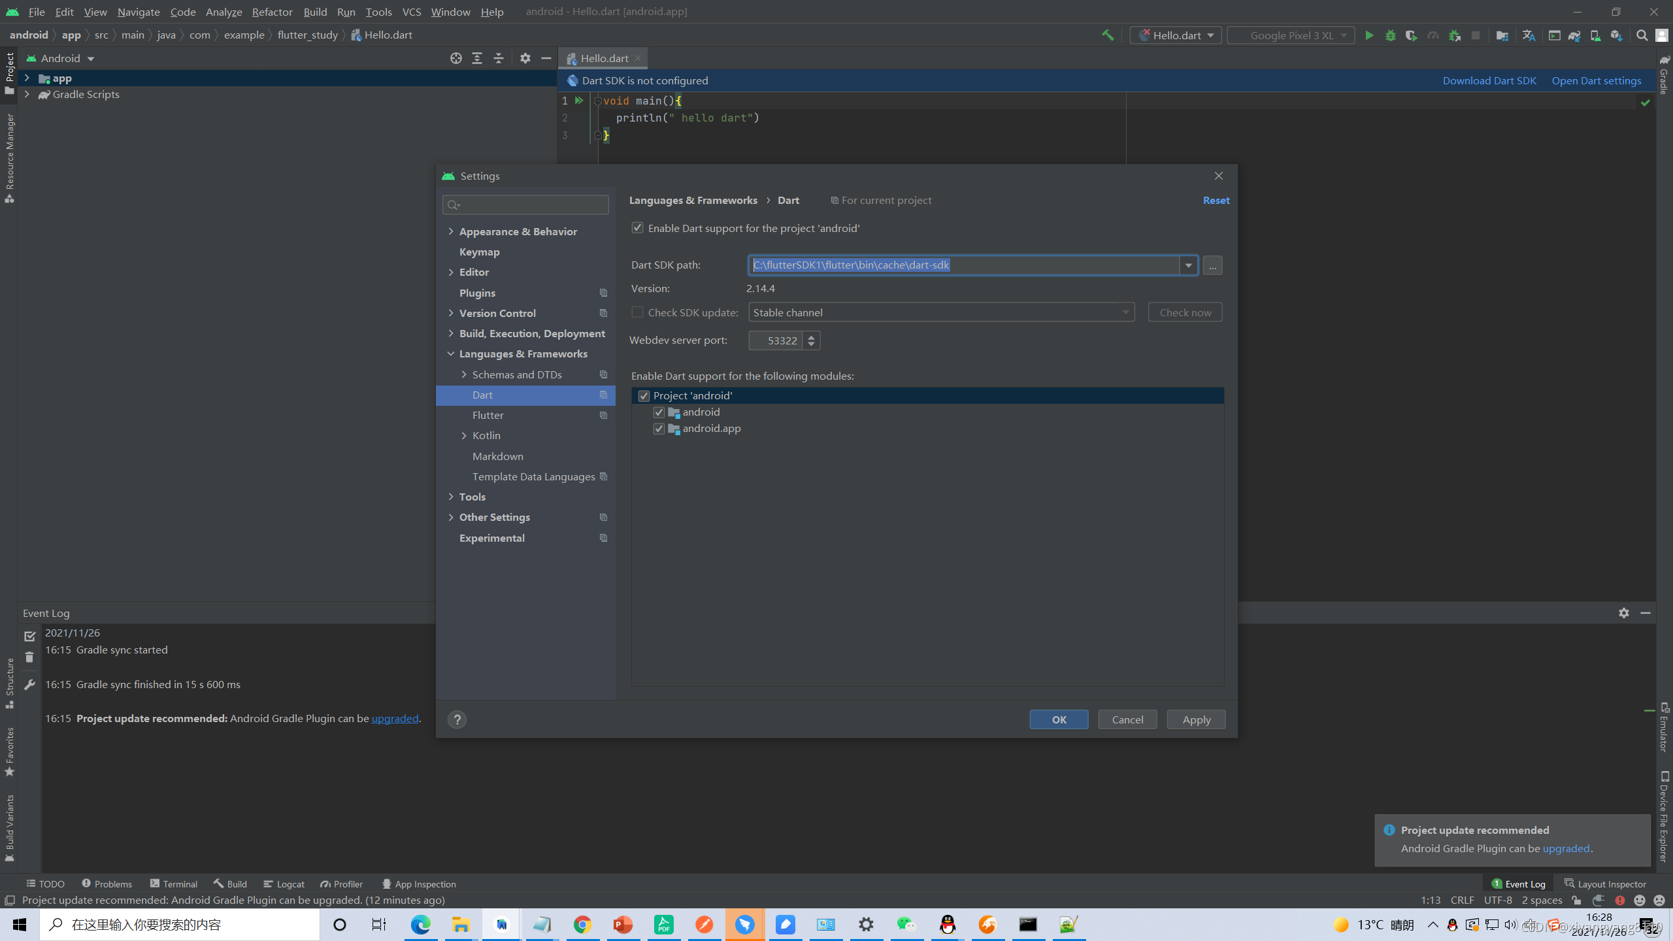Expand the Gradle Scripts node

coord(26,94)
